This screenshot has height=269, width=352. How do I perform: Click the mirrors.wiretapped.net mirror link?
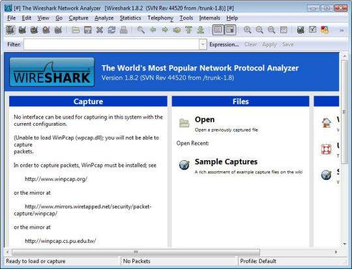tap(82, 210)
